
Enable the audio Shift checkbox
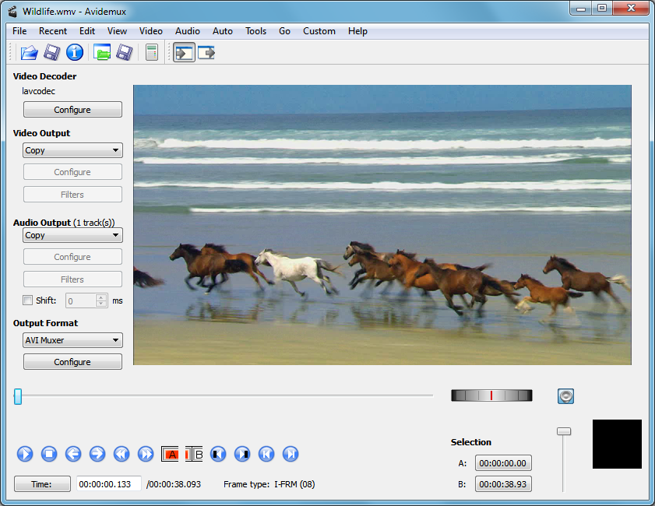(28, 300)
